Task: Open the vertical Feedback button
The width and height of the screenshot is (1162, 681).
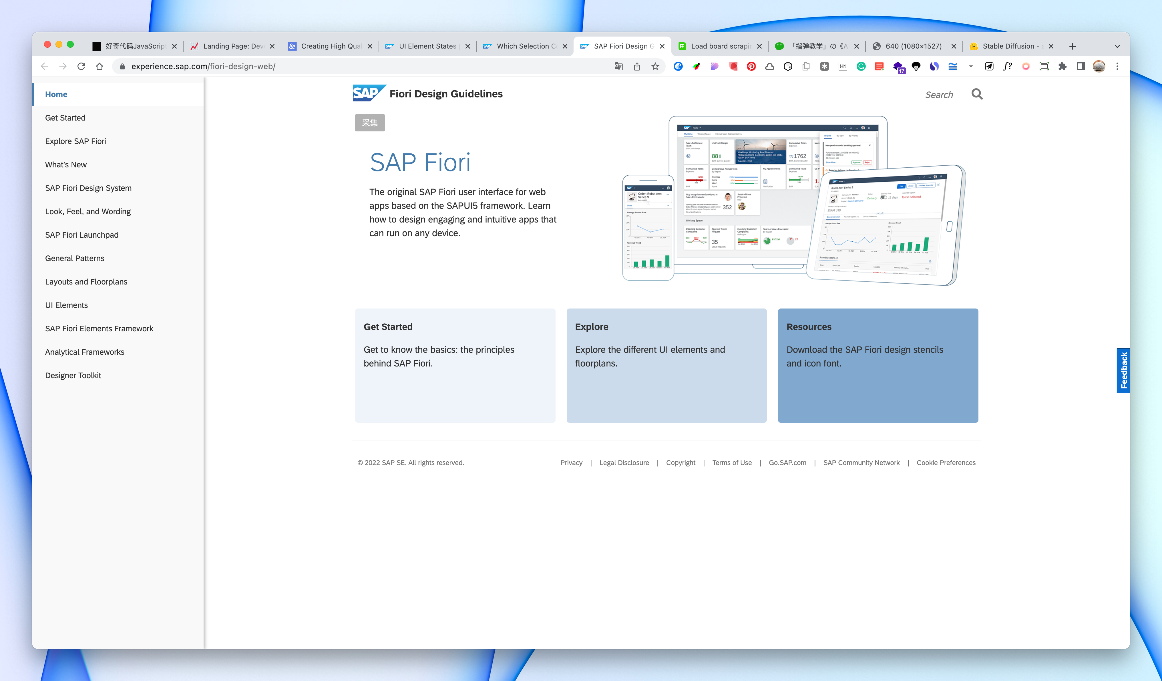Action: coord(1123,370)
